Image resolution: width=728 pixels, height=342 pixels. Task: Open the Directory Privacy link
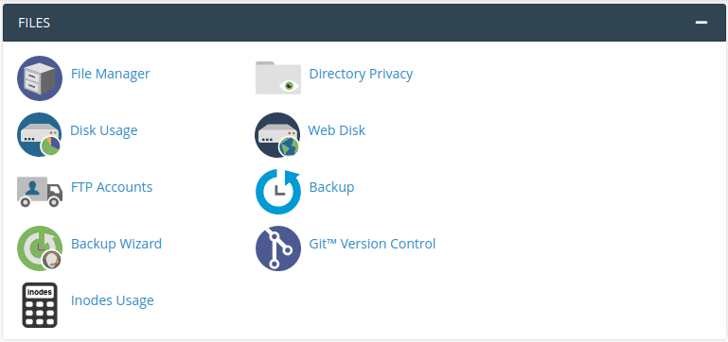pos(361,74)
